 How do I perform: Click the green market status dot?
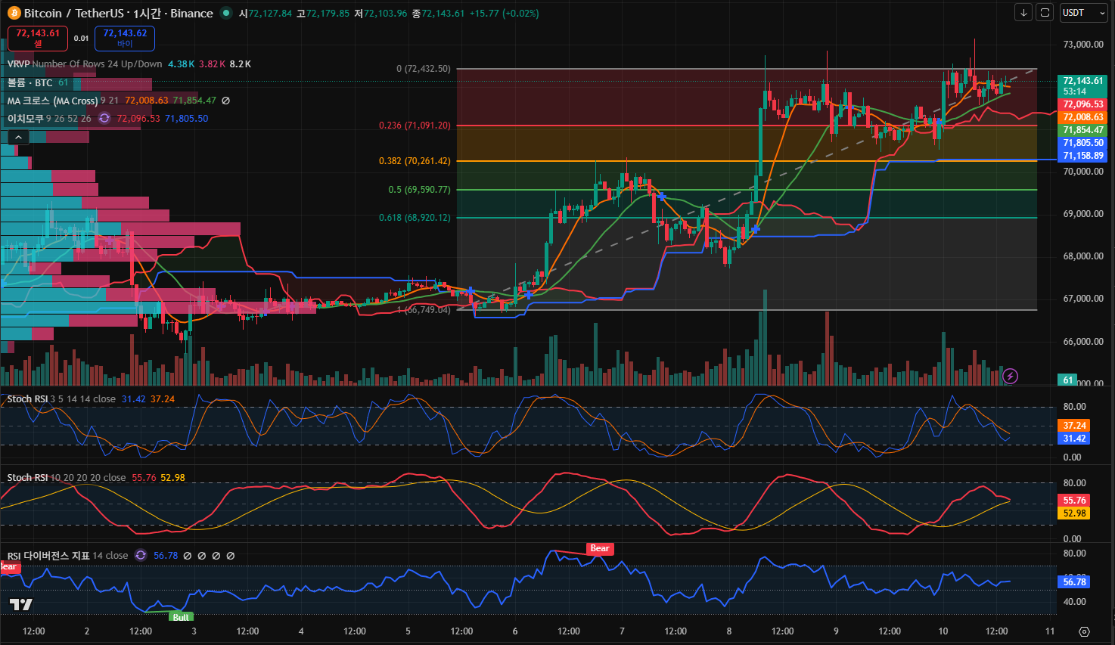tap(226, 13)
